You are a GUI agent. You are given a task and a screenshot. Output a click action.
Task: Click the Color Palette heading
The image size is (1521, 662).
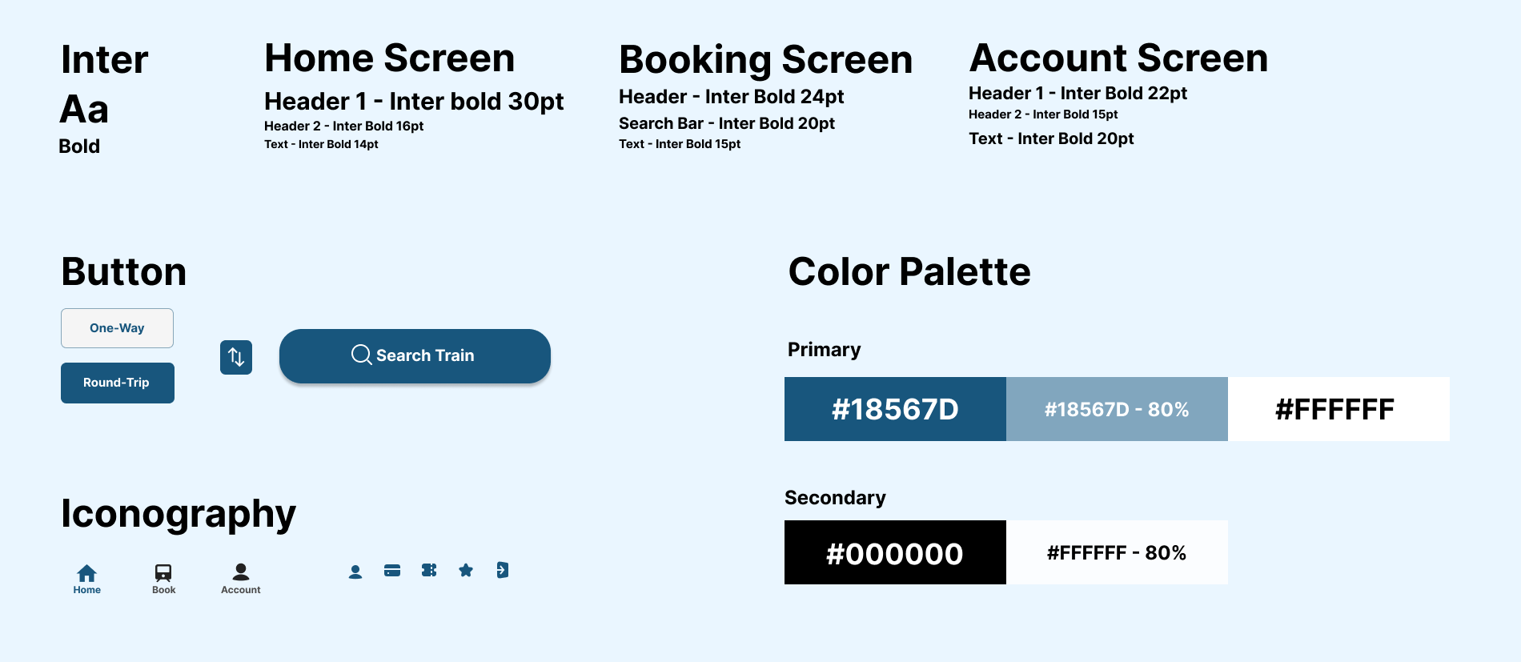[909, 271]
